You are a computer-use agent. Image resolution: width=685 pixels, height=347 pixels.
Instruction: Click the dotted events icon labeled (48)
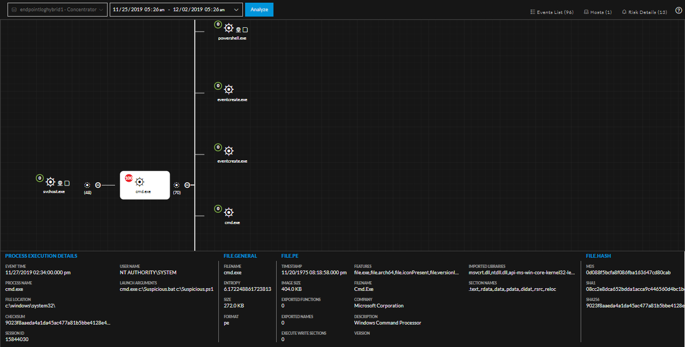tap(87, 185)
